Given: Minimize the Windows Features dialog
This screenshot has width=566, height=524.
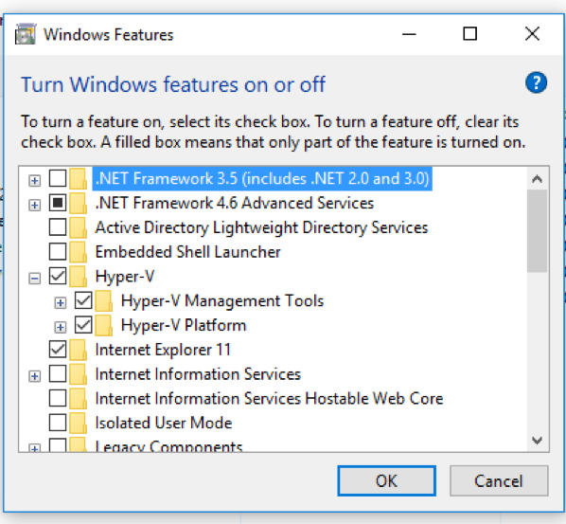Looking at the screenshot, I should (409, 34).
